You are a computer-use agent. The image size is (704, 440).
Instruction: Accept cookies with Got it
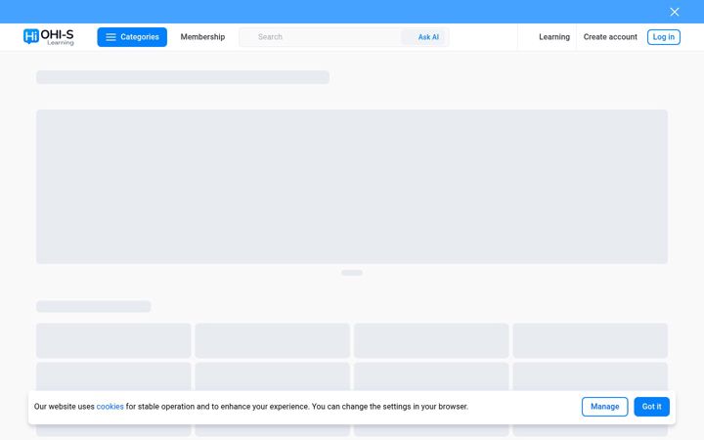[651, 407]
